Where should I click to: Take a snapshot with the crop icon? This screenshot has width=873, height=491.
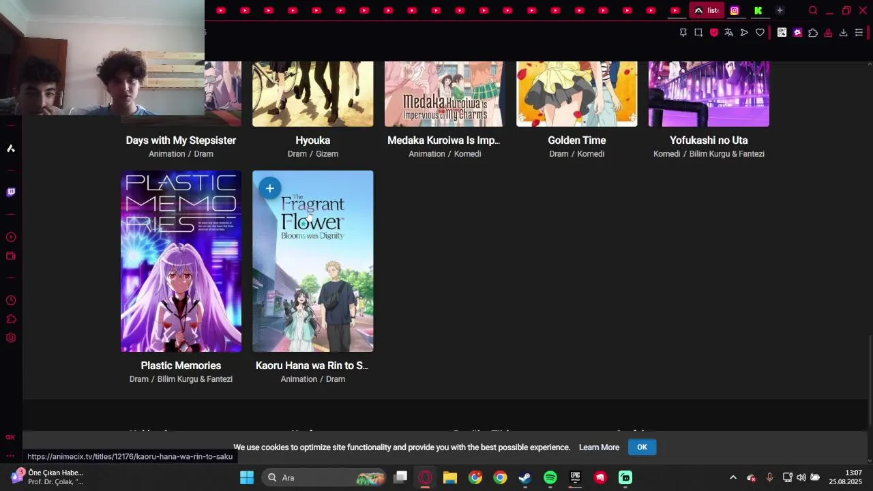698,33
